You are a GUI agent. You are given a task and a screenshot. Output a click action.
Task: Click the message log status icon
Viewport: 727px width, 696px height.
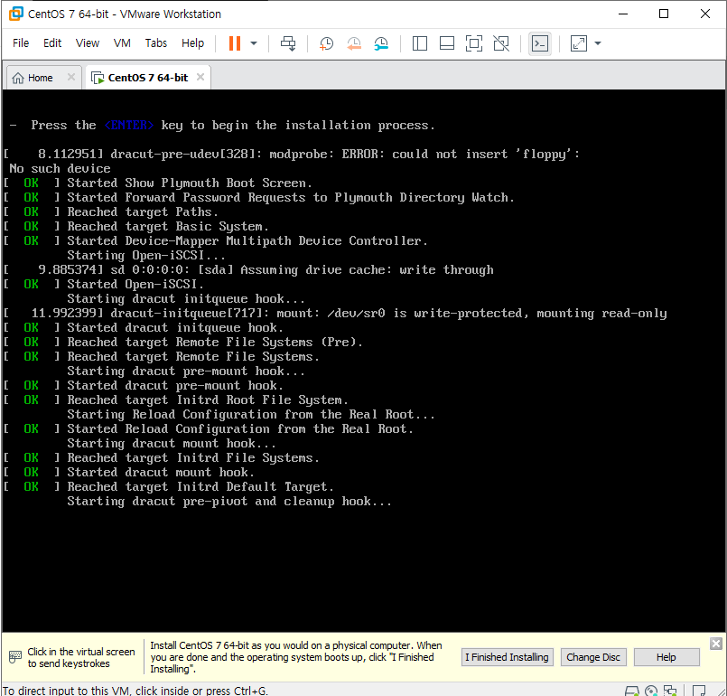point(699,691)
